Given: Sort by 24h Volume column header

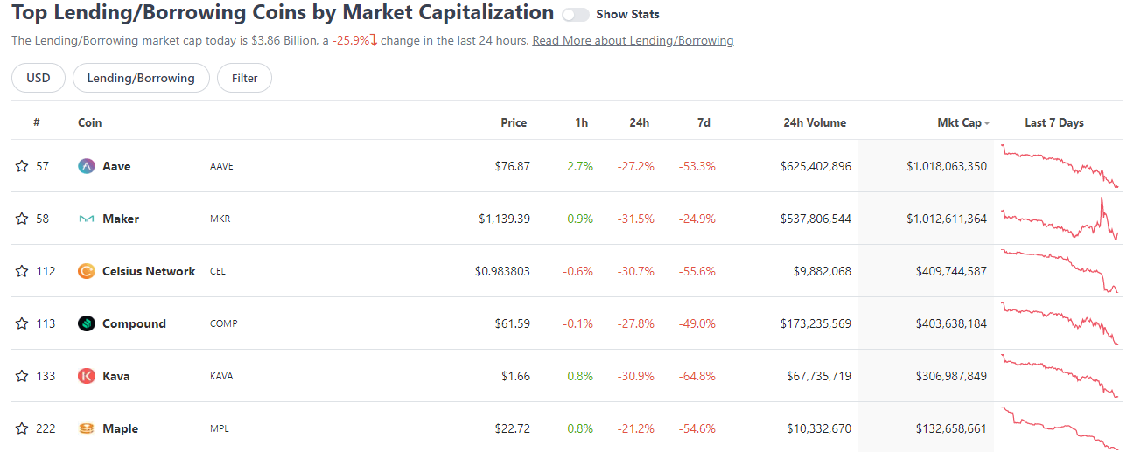Looking at the screenshot, I should coord(815,122).
